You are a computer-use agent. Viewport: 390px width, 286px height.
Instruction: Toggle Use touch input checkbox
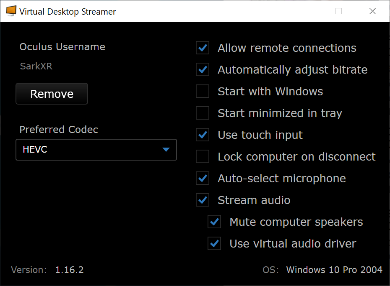203,135
